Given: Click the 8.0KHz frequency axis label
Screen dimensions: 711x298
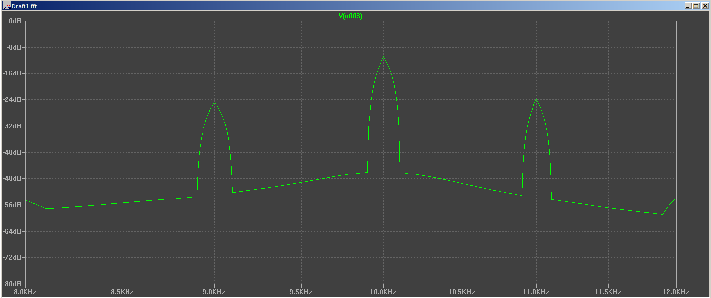Looking at the screenshot, I should (25, 292).
